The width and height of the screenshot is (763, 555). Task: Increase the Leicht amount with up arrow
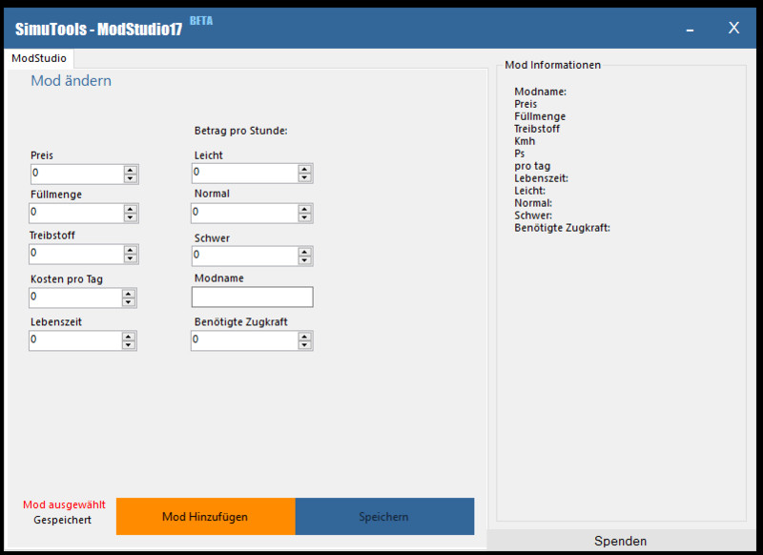point(304,169)
